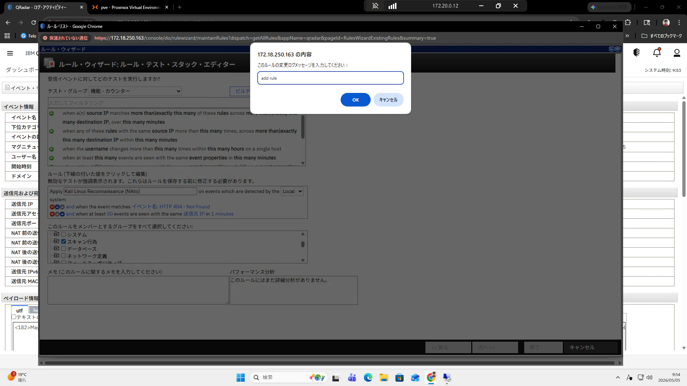
Task: Remove the '50 events' test row
Action: [x=52, y=214]
